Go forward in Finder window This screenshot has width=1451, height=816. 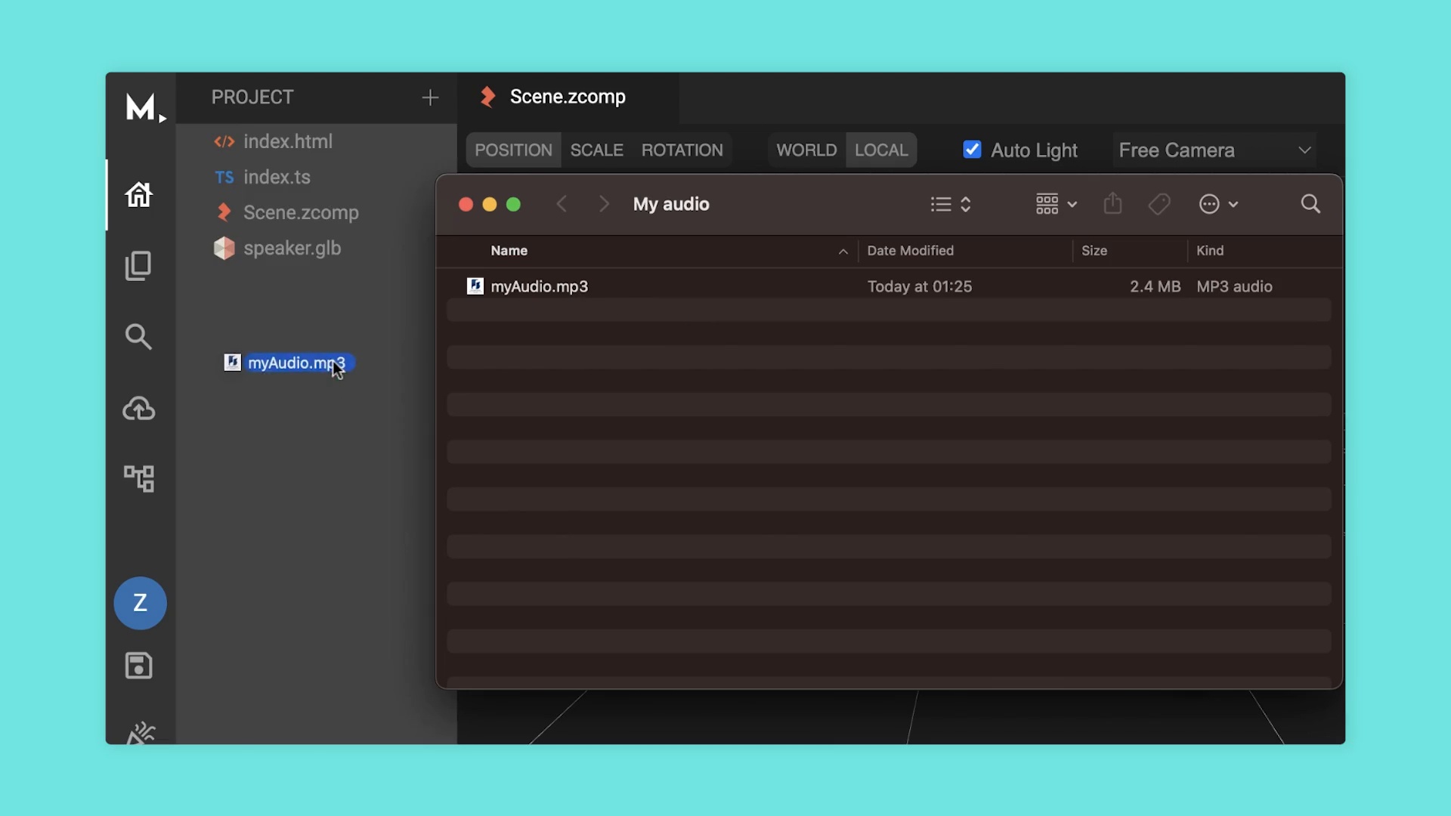[x=604, y=204]
